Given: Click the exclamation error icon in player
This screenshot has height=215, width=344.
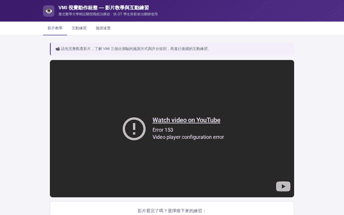Looking at the screenshot, I should click(x=134, y=128).
